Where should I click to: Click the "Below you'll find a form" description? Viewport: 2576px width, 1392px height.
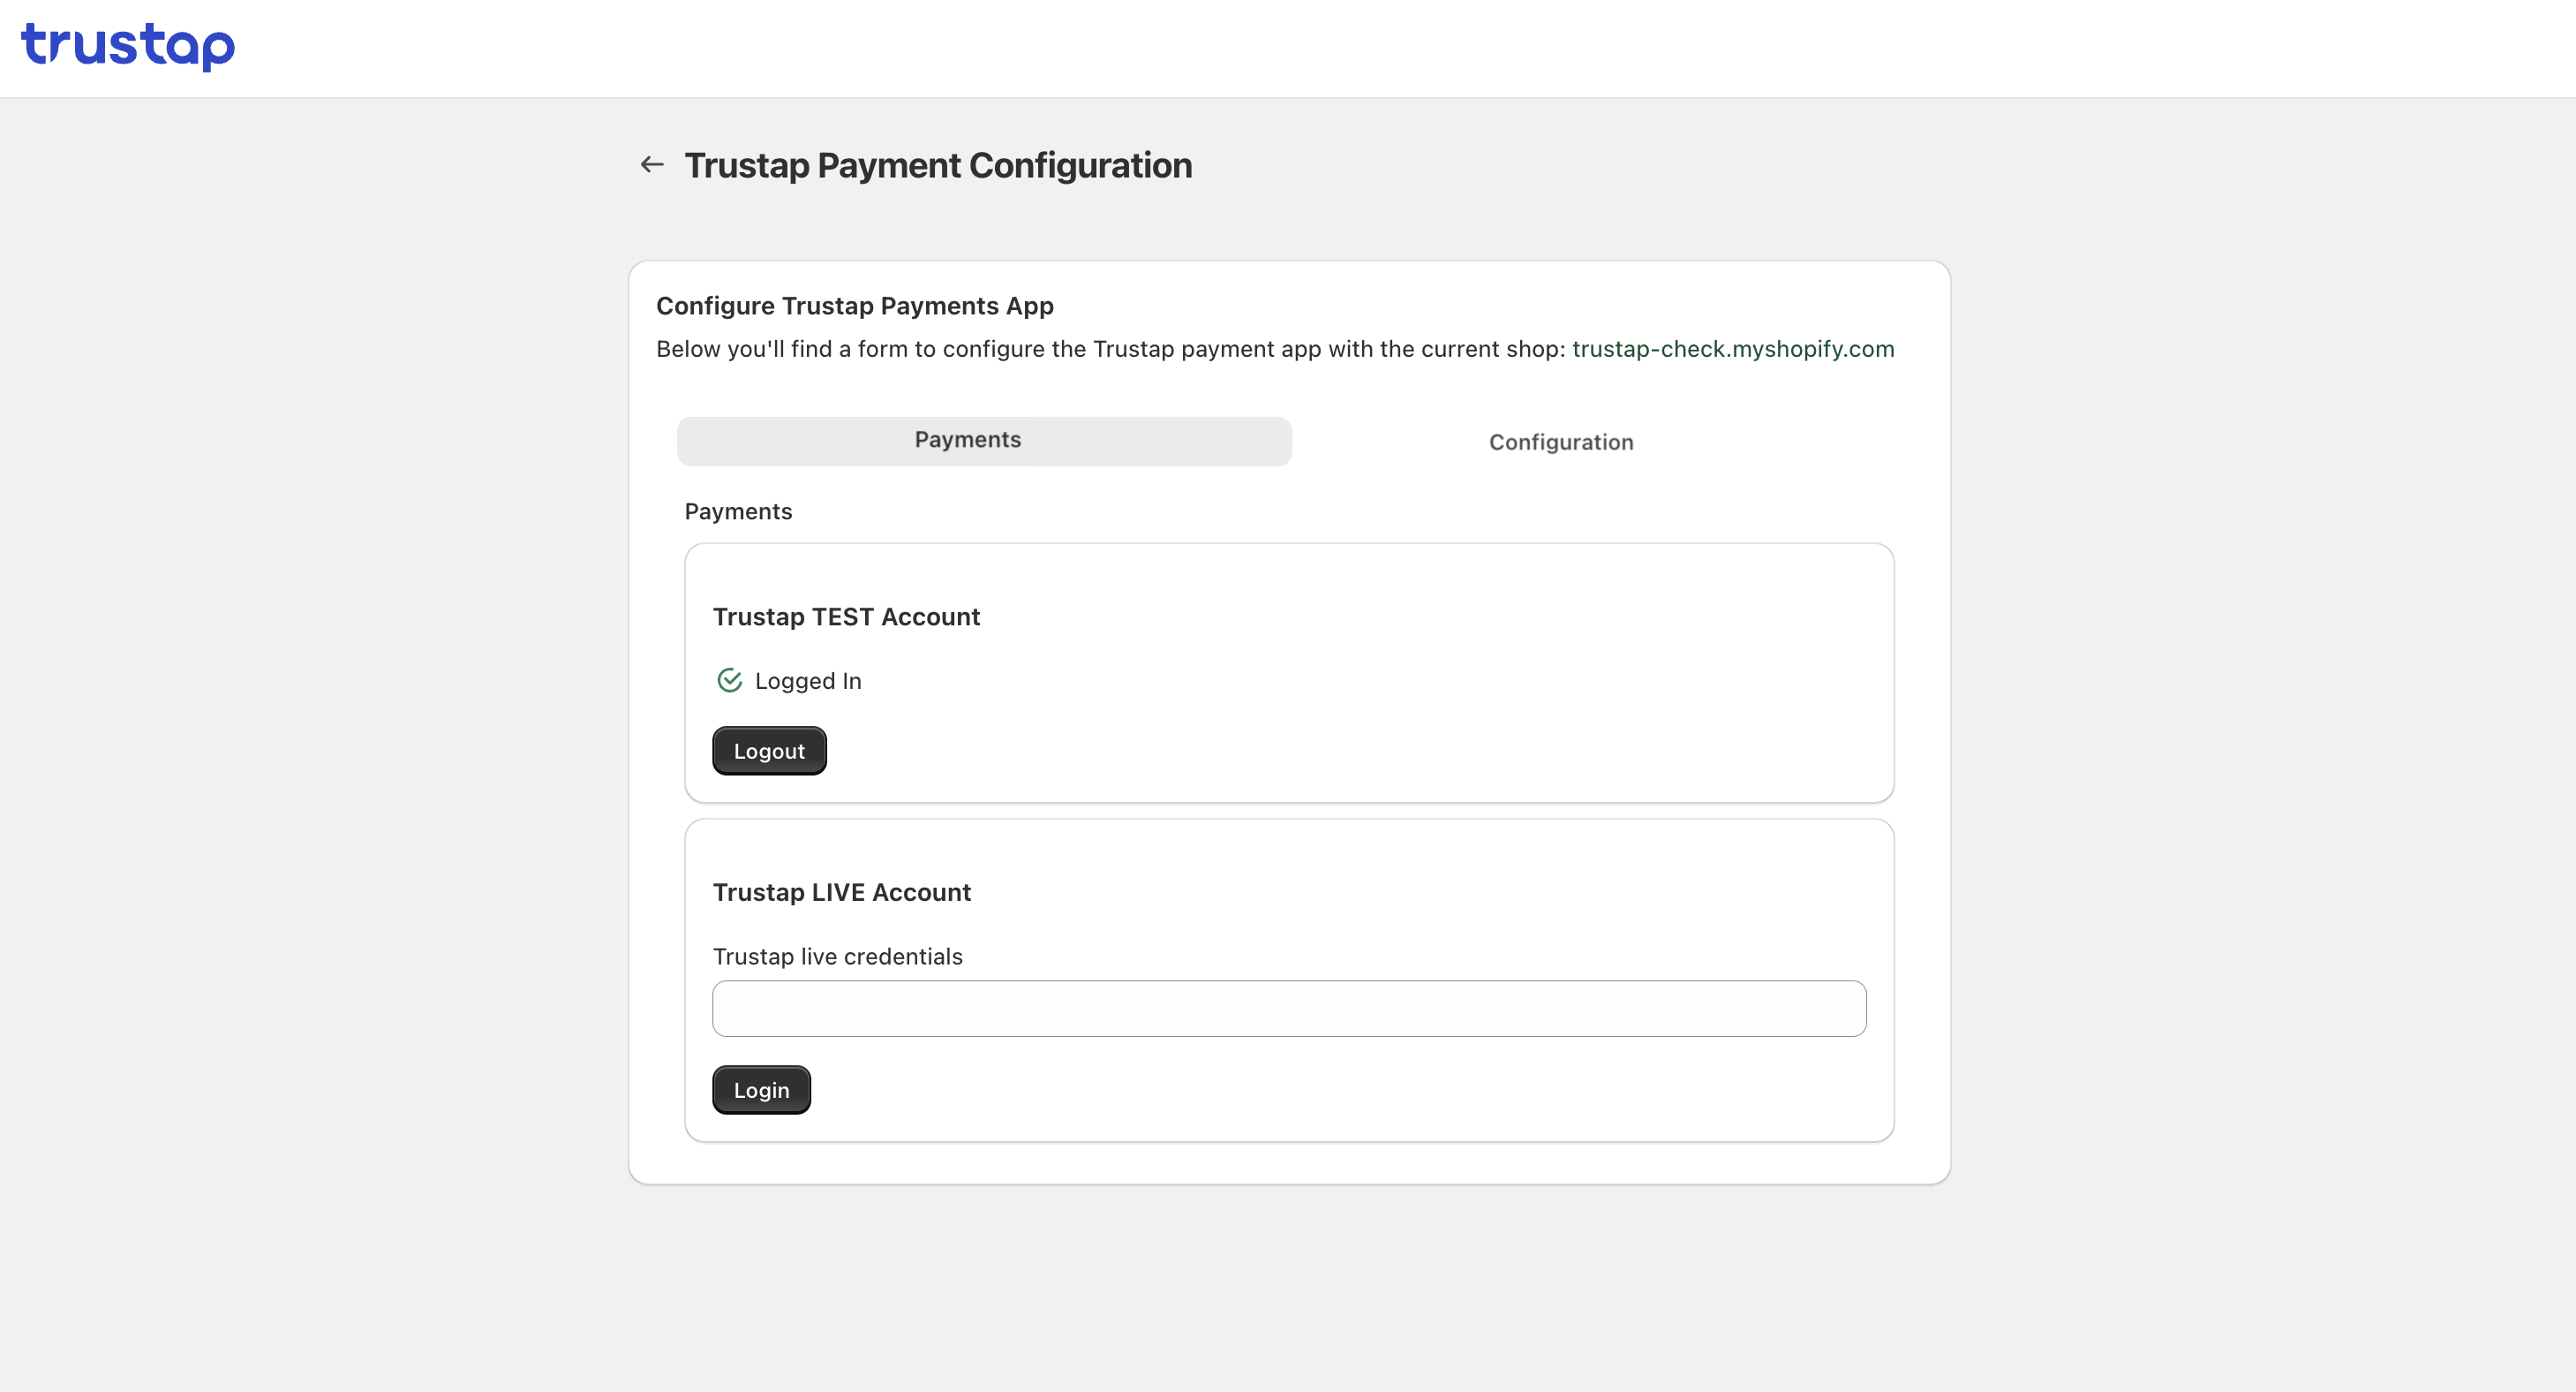point(1110,349)
